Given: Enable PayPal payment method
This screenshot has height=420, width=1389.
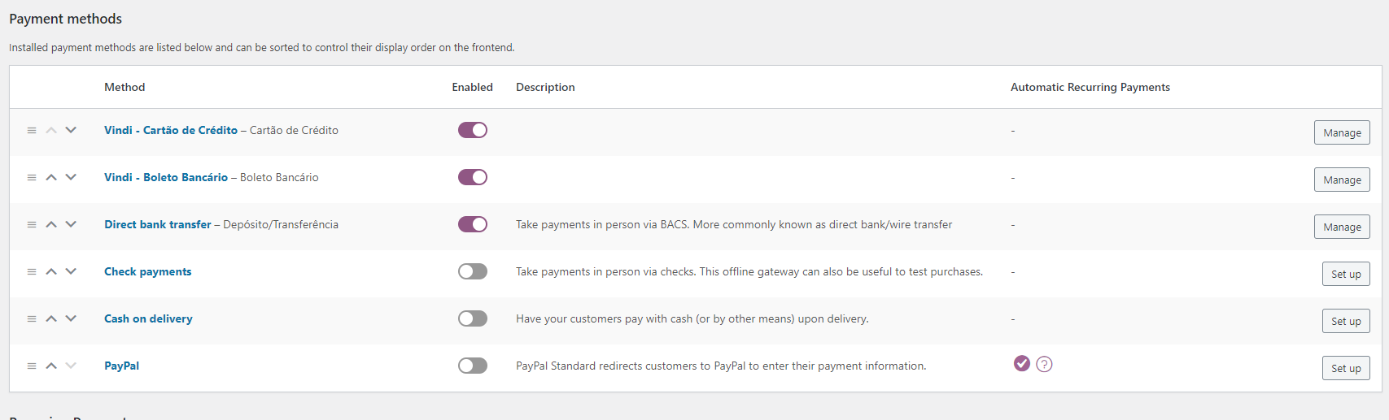Looking at the screenshot, I should click(473, 366).
